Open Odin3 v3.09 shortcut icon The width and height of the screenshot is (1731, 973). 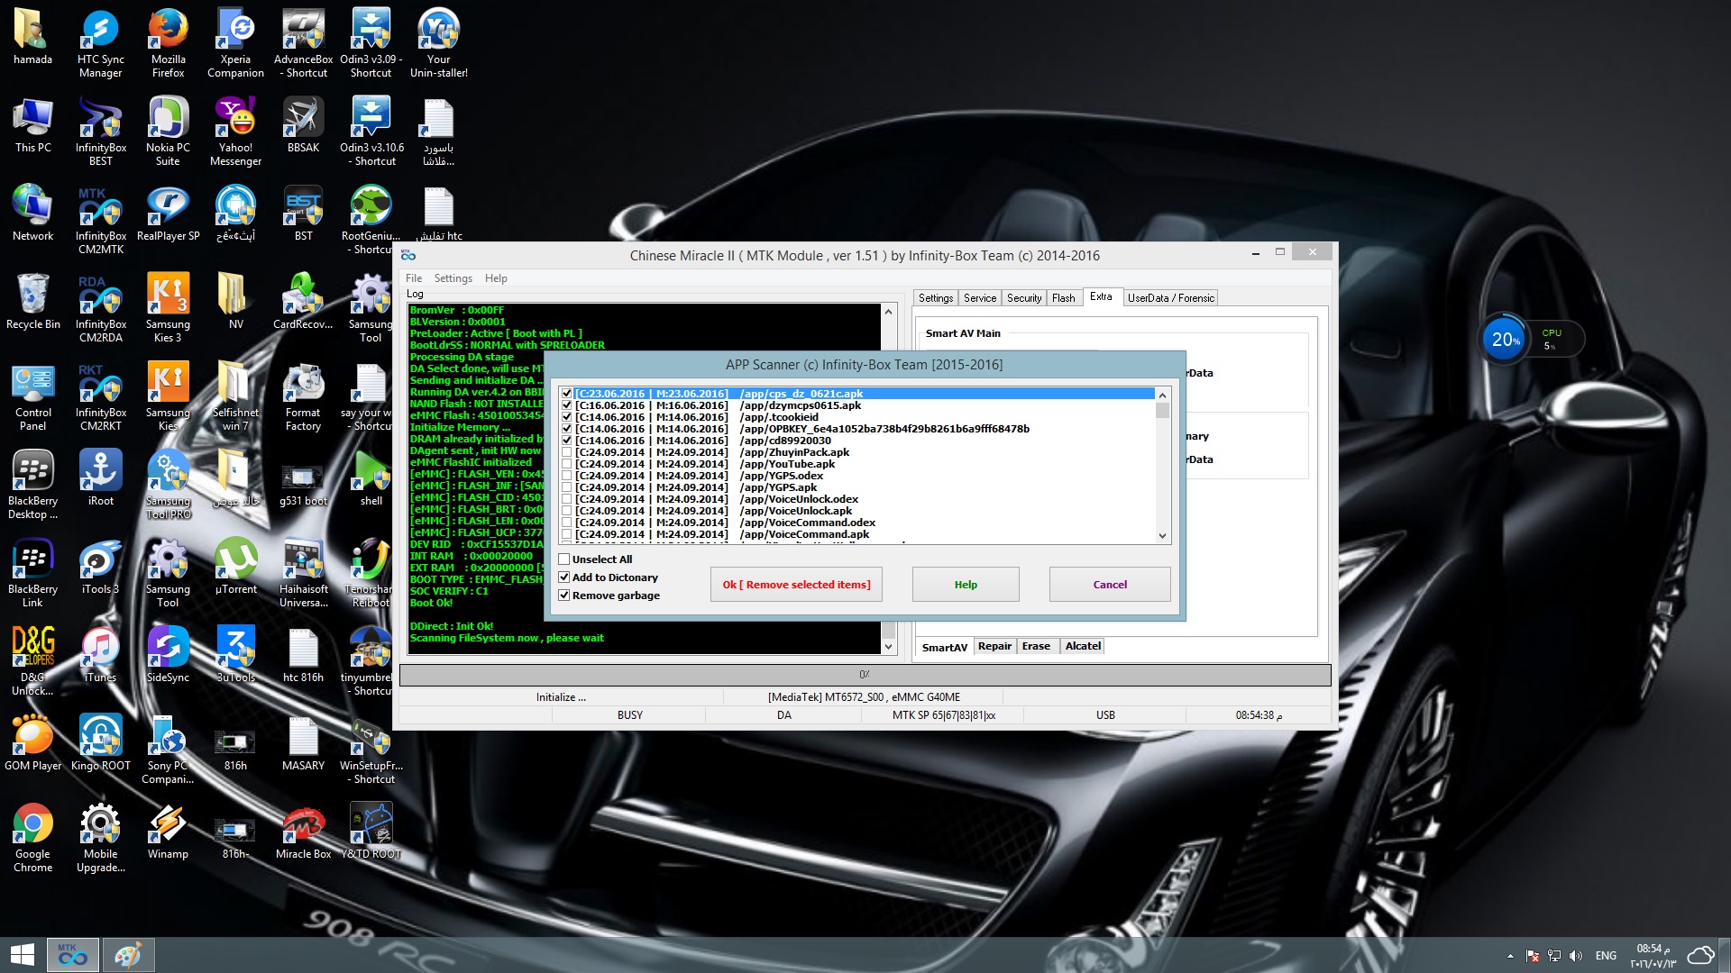371,42
